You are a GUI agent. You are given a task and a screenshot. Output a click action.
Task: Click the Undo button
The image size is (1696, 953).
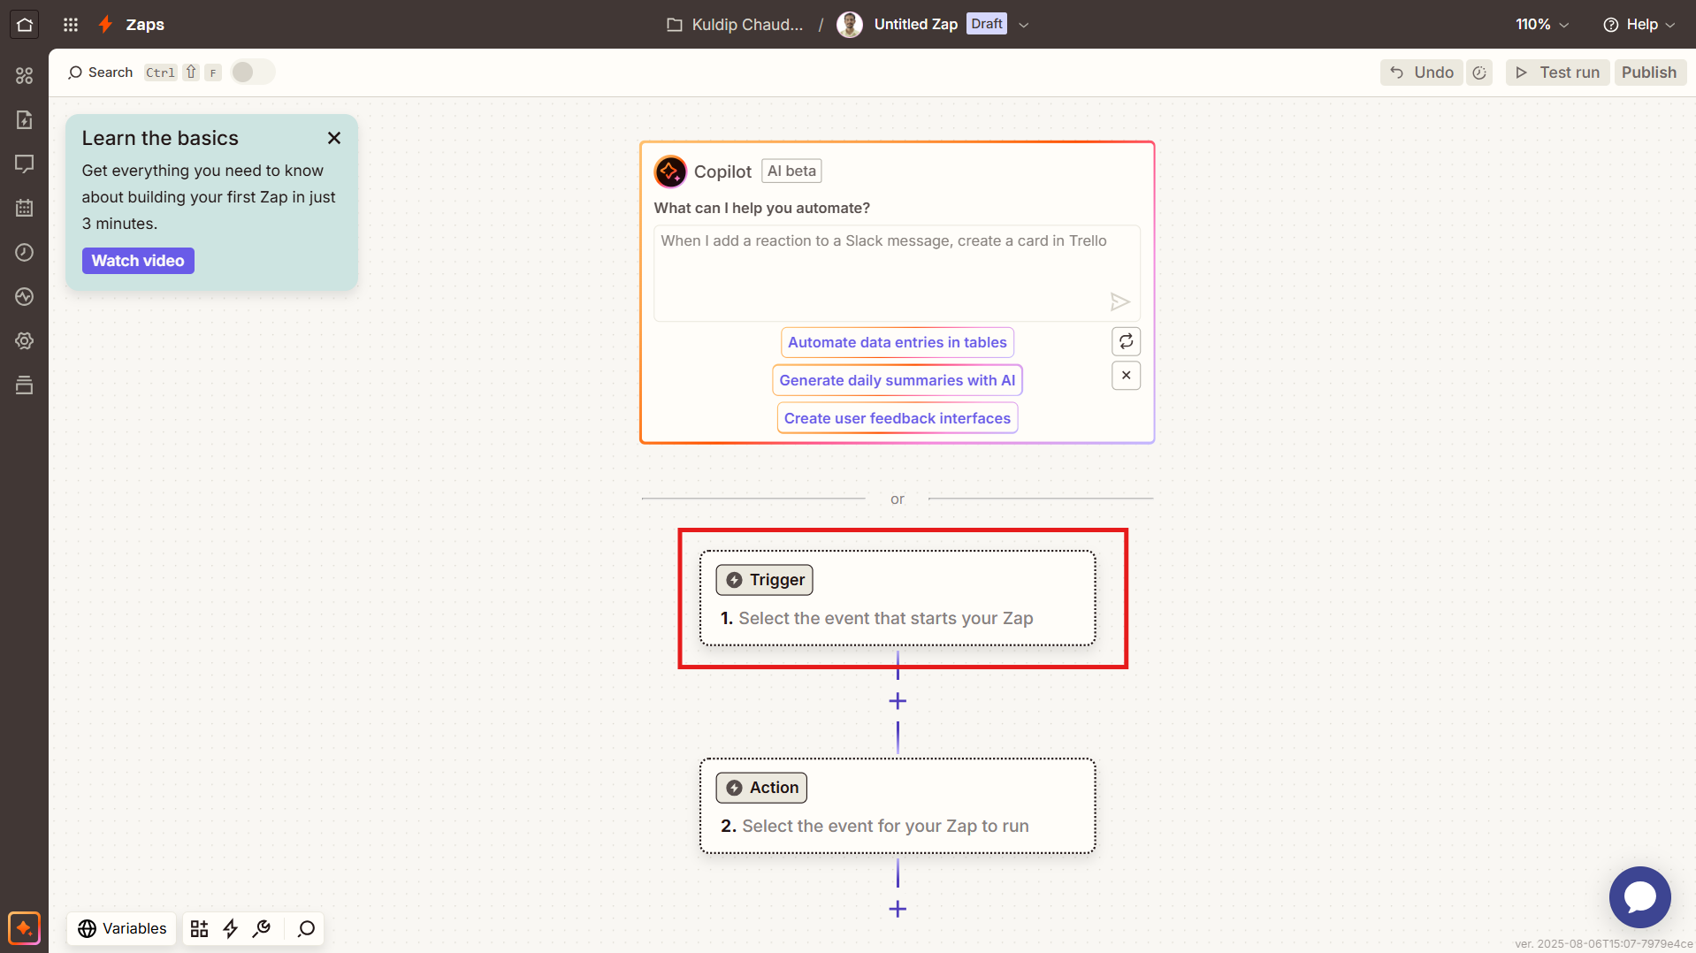(x=1422, y=72)
